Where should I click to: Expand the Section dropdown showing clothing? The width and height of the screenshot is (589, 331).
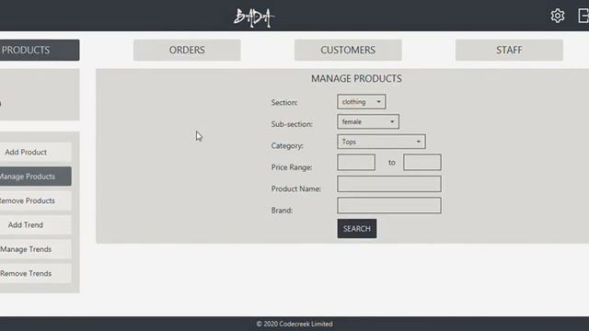coord(362,102)
